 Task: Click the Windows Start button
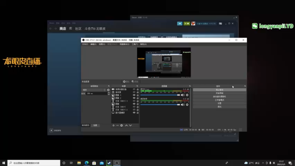(4, 163)
